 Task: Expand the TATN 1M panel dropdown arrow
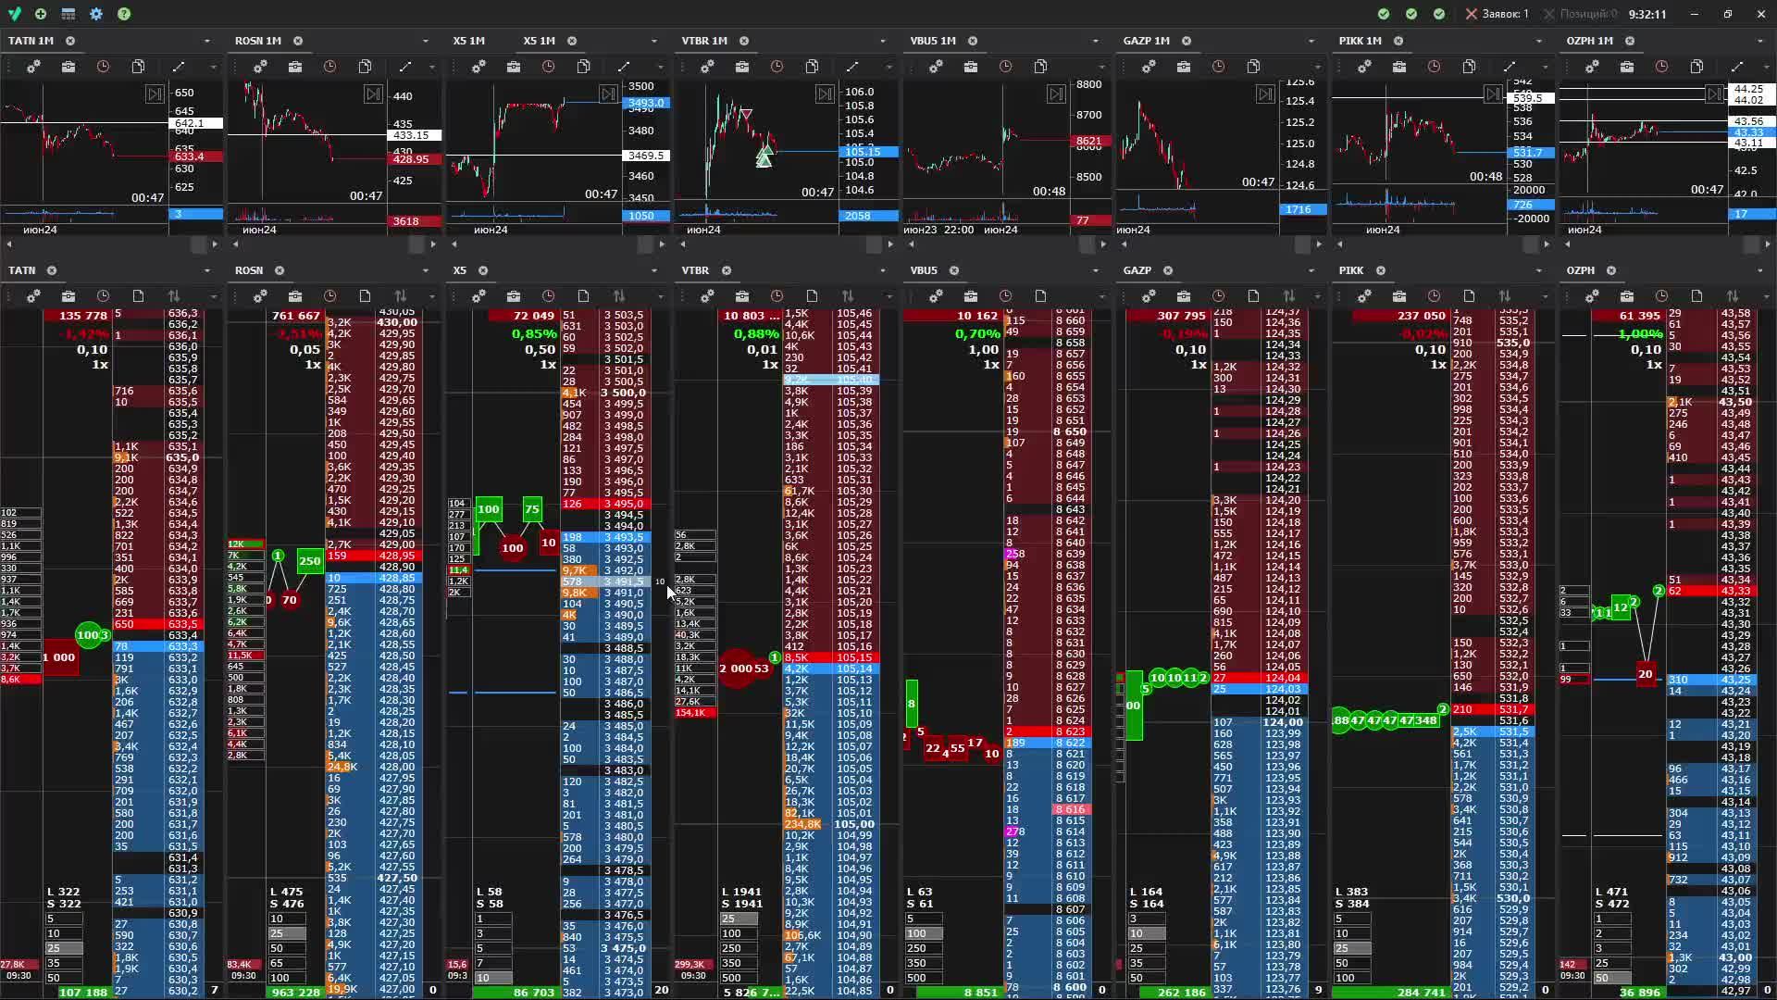(207, 41)
